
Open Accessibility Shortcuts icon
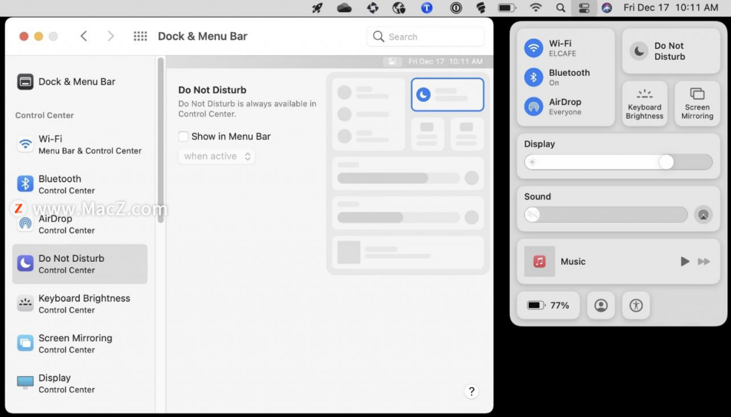[x=636, y=305]
